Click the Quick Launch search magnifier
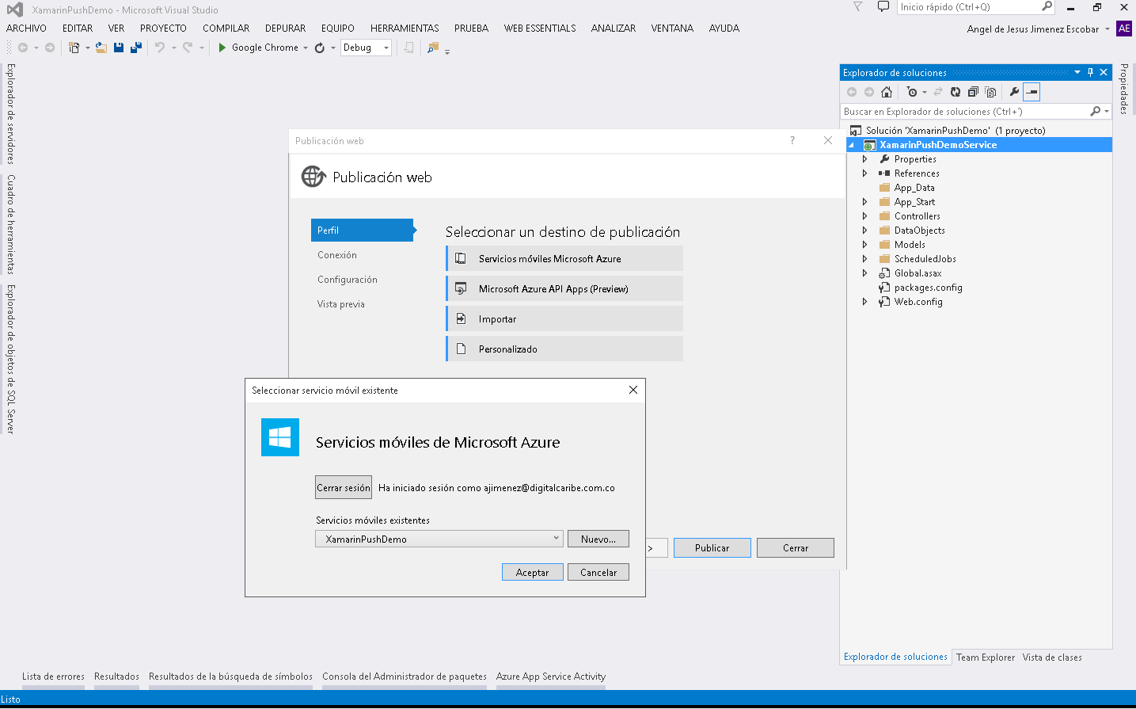Image resolution: width=1136 pixels, height=709 pixels. click(1047, 6)
